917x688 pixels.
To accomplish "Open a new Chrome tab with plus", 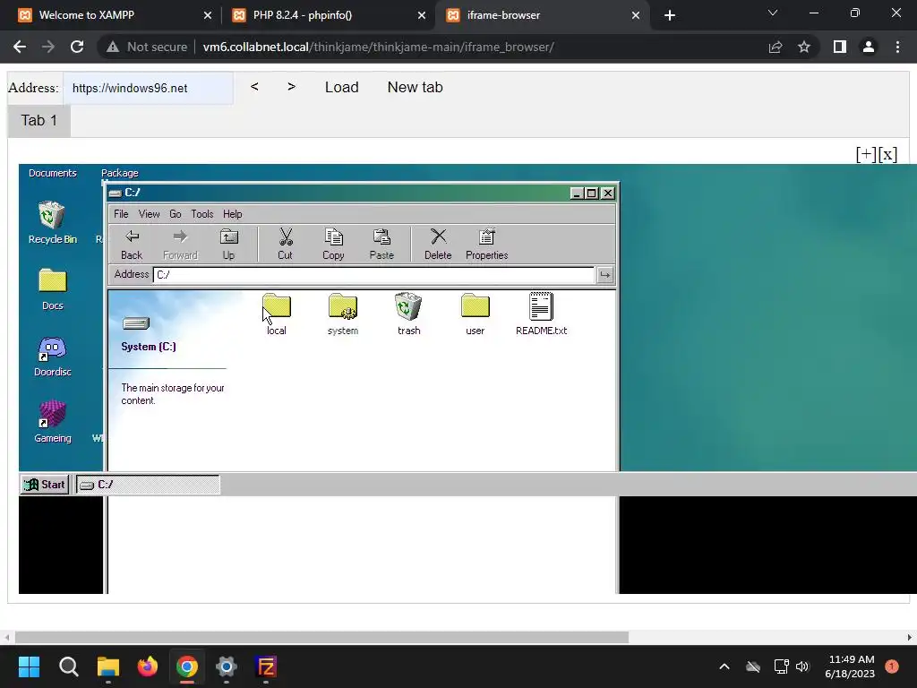I will pyautogui.click(x=670, y=15).
